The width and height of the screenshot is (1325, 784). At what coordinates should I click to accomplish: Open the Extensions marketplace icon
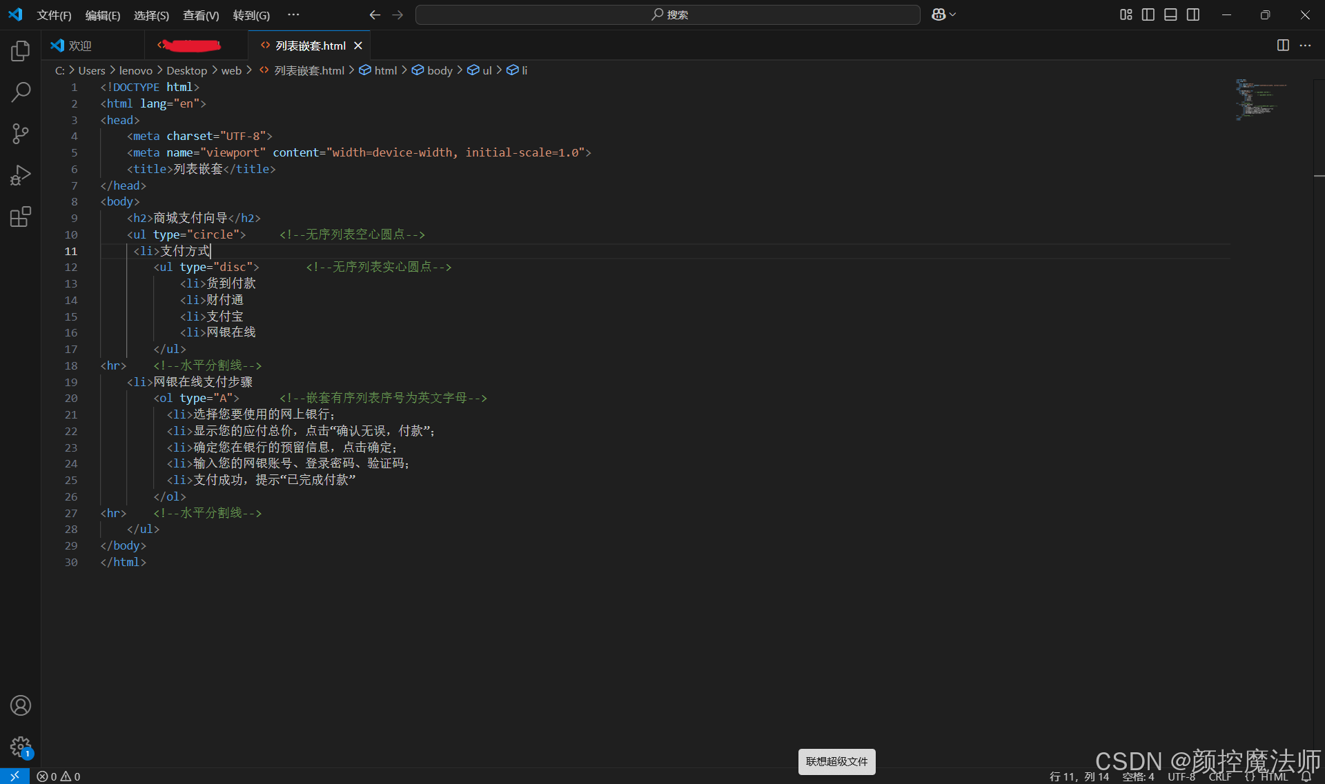[20, 217]
